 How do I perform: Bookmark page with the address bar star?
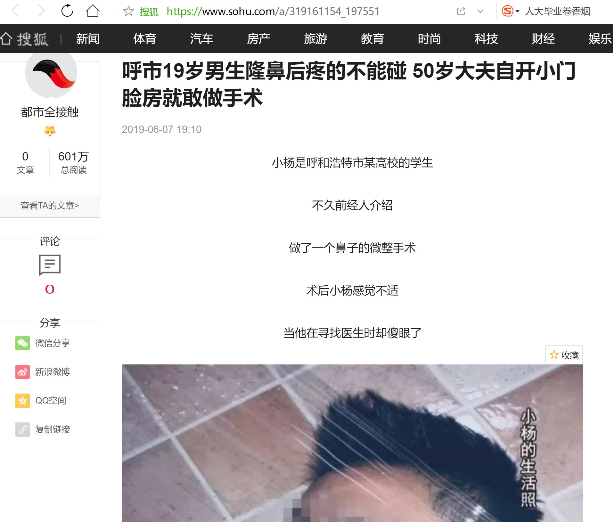pos(128,11)
